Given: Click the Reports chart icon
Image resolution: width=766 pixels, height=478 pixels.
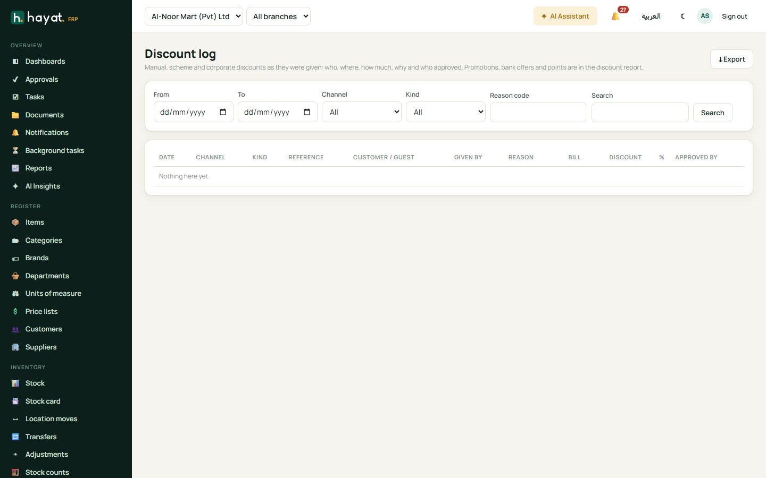Looking at the screenshot, I should tap(15, 168).
